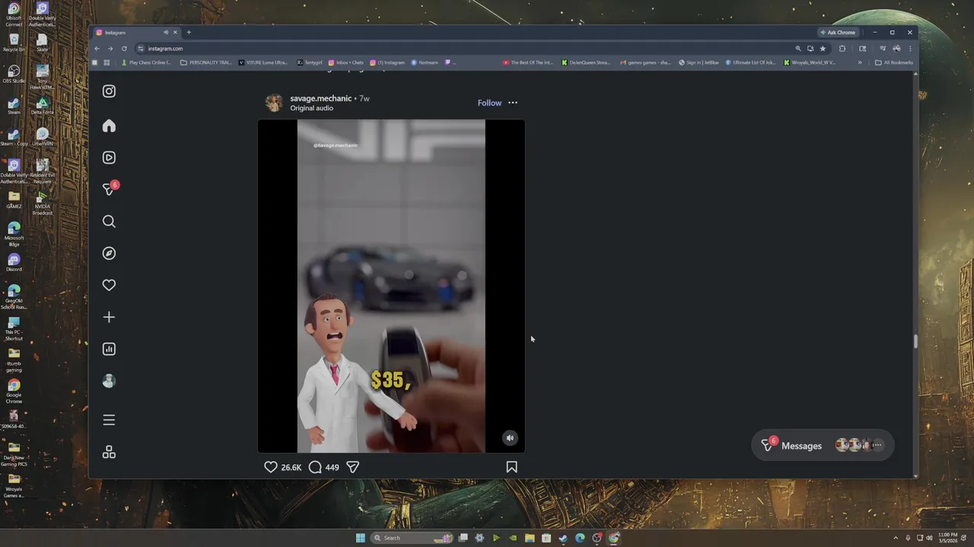
Task: Toggle the video sound button
Action: coord(510,438)
